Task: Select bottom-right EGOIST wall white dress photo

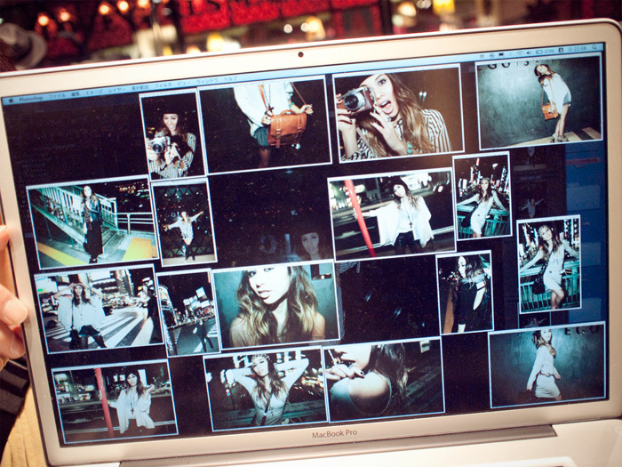Action: click(547, 366)
